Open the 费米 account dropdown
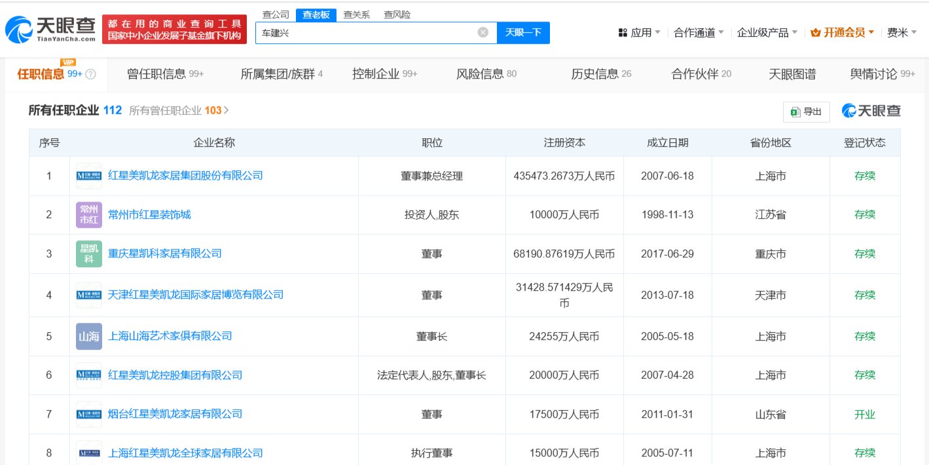Viewport: 929px width, 465px height. pyautogui.click(x=902, y=32)
